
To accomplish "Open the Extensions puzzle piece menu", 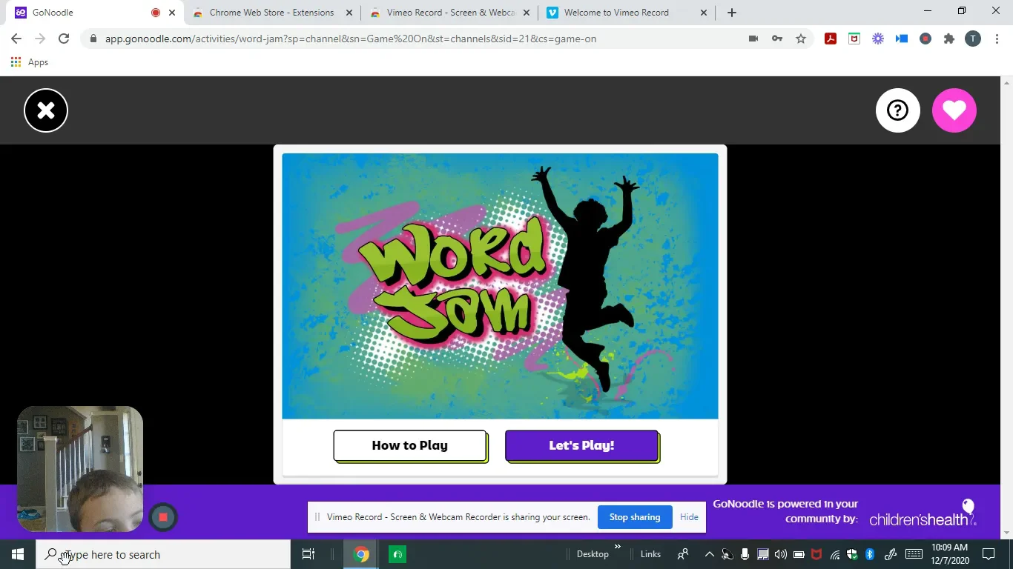I will click(949, 39).
